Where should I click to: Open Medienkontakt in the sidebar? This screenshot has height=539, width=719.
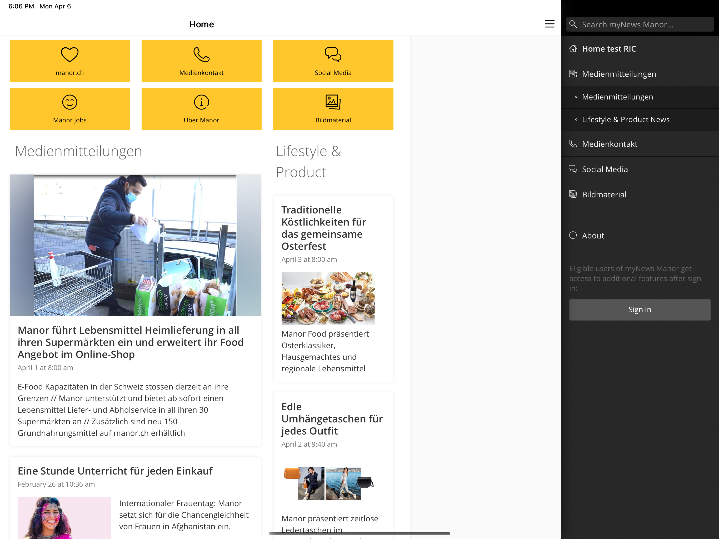click(x=640, y=144)
